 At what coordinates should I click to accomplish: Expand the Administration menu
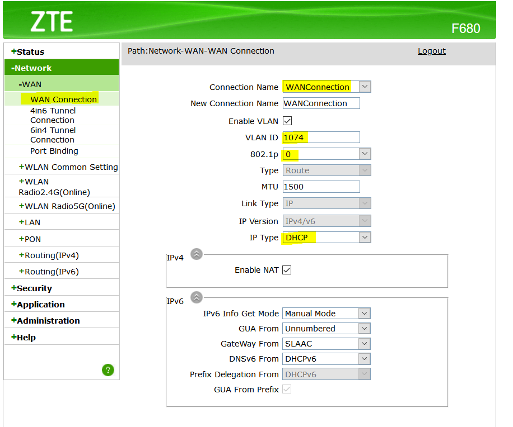(x=45, y=321)
